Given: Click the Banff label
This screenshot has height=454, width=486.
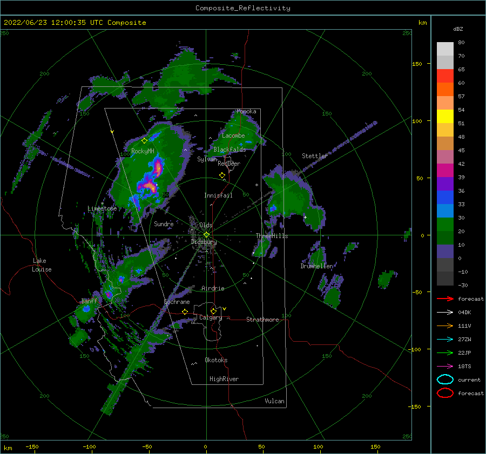Looking at the screenshot, I should (89, 301).
